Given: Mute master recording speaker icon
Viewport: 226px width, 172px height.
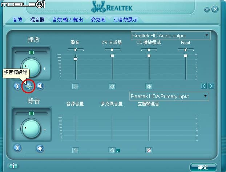Looking at the screenshot, I should click(40, 148).
